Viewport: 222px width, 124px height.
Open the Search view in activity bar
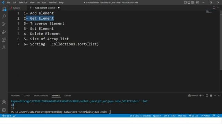tap(4, 16)
